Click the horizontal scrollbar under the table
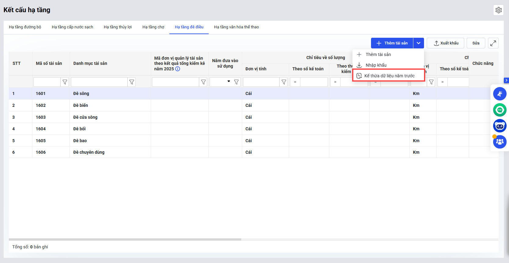The image size is (509, 263). click(x=125, y=240)
